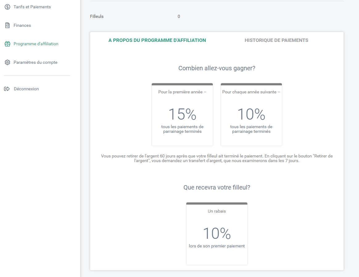Click the Filleuls count value 0

[x=179, y=16]
